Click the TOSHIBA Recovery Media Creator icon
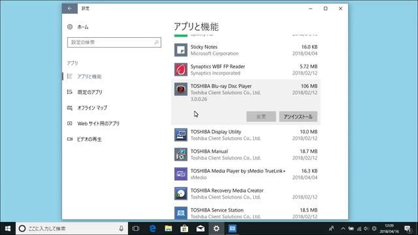 click(x=181, y=194)
